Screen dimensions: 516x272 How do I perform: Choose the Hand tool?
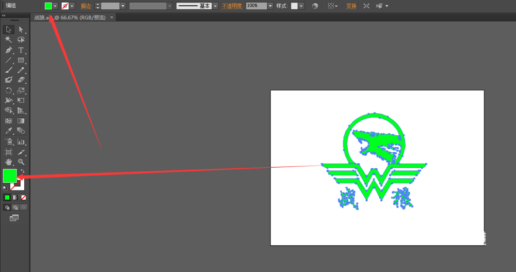tap(8, 162)
